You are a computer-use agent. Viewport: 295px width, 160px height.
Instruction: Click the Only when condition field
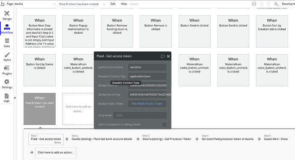click(x=140, y=115)
